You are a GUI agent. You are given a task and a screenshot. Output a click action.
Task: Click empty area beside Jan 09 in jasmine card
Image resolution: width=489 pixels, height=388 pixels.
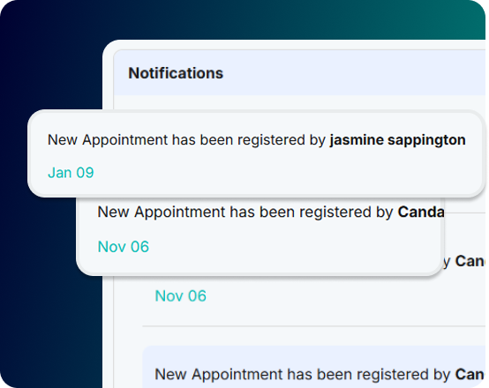coord(281,172)
